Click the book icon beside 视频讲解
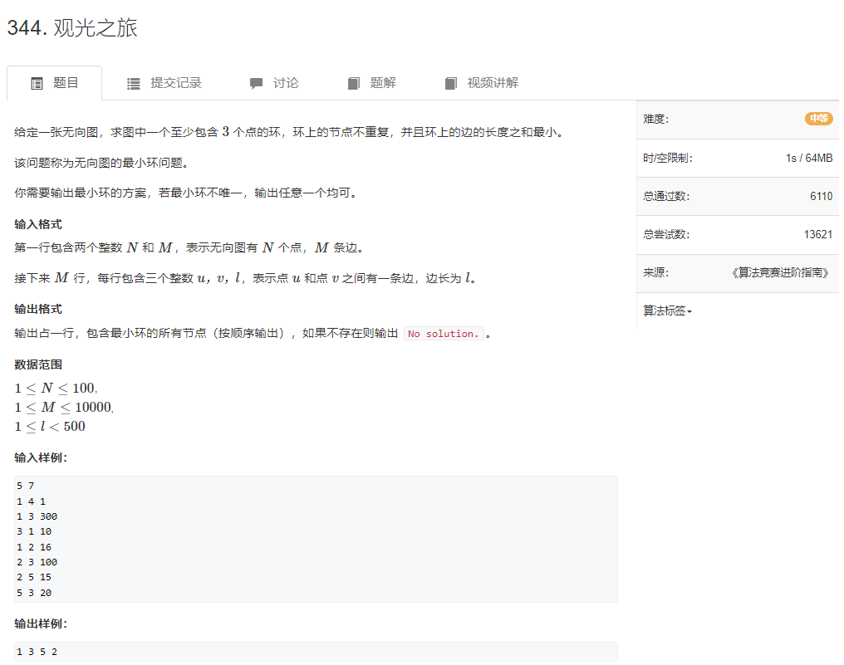The image size is (844, 665). click(x=451, y=83)
